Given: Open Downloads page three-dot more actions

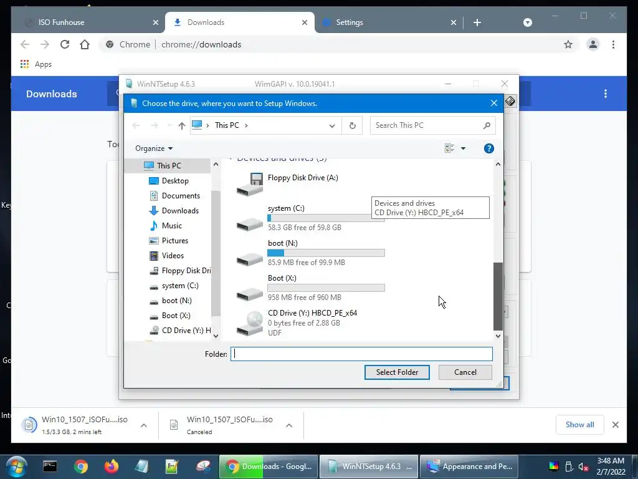Looking at the screenshot, I should click(606, 94).
